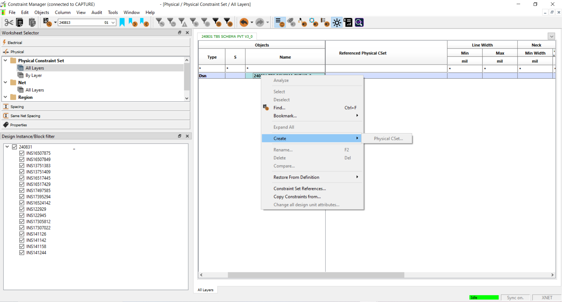562x302 pixels.
Task: Toggle the INS17307022 checkbox
Action: point(22,228)
